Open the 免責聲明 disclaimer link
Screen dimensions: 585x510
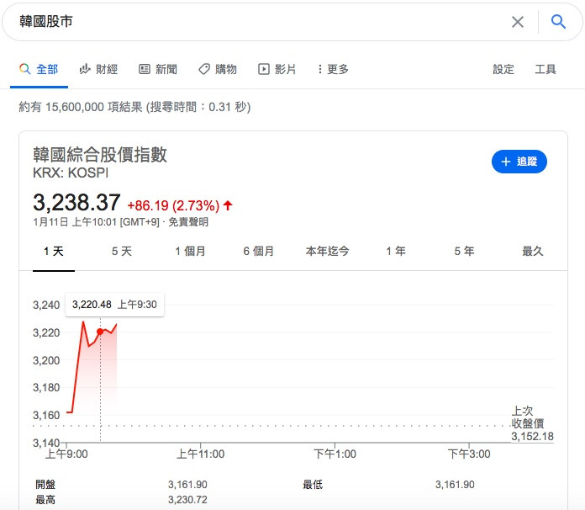pos(188,222)
